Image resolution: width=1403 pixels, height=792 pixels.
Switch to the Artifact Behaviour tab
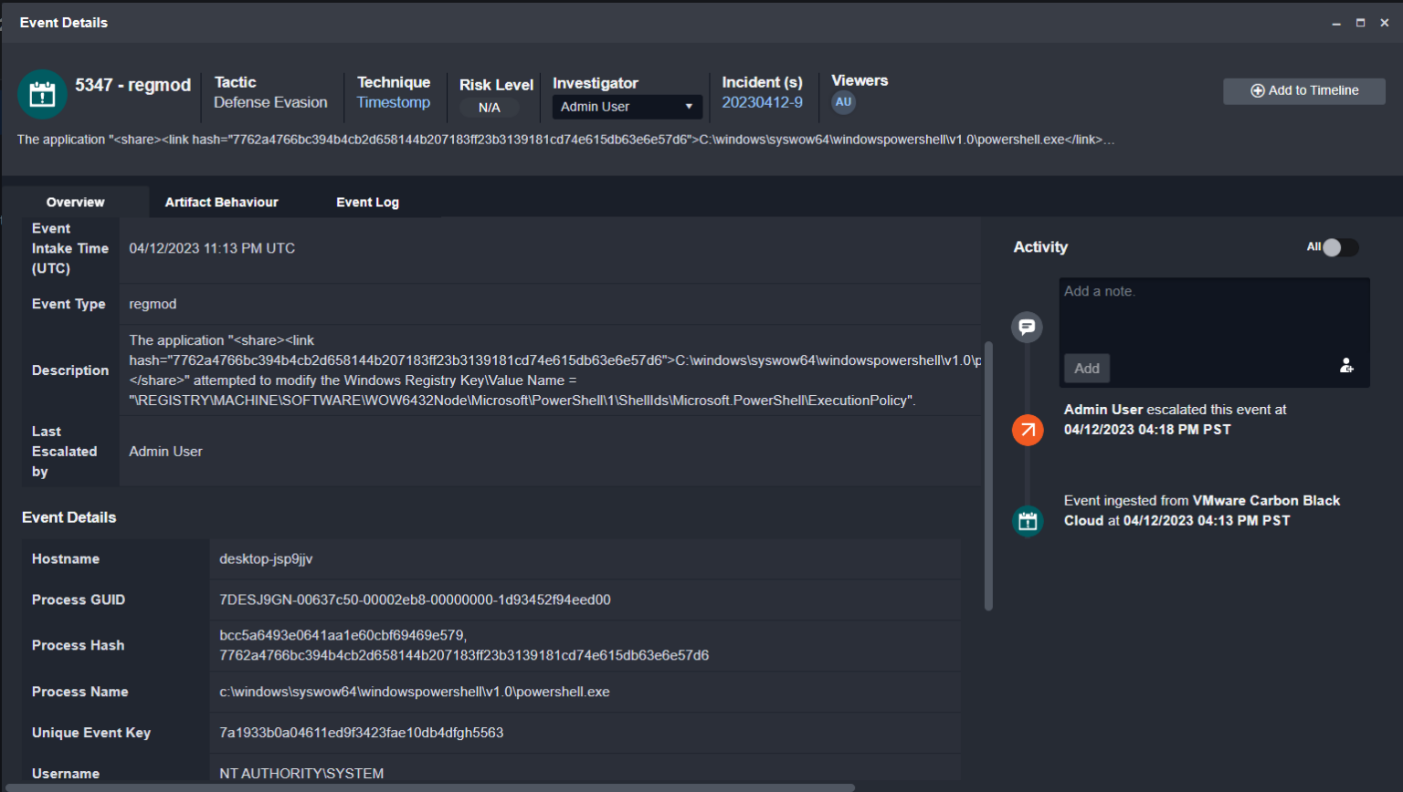coord(222,203)
